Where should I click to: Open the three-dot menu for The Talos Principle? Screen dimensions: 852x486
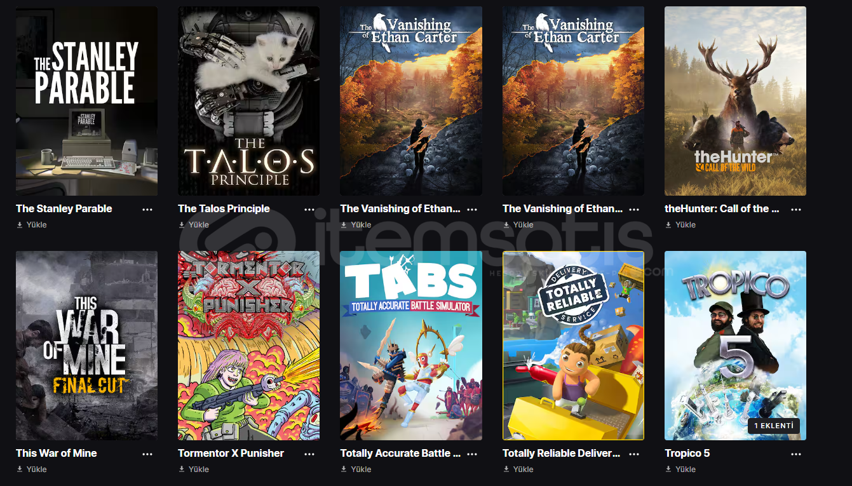coord(309,209)
